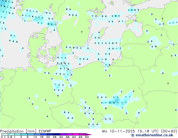The height and width of the screenshot is (138, 178).
Task: Click the 'Mo 10-11-2025' date text
Action: [118, 131]
